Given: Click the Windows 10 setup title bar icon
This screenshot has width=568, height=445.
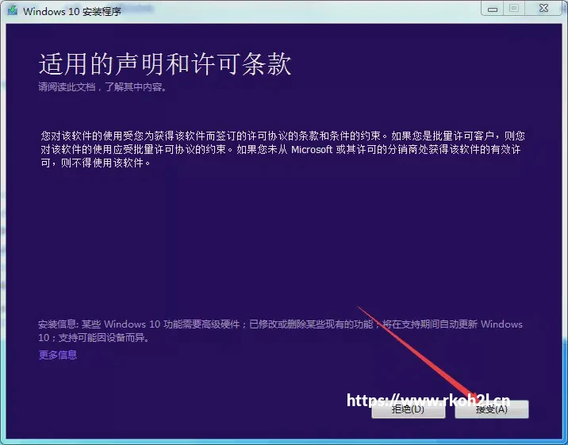Looking at the screenshot, I should tap(13, 11).
